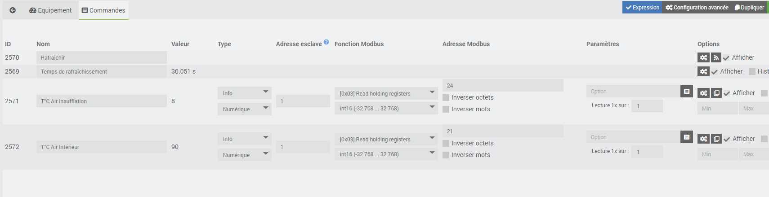Switch to the Equipement tab
Viewport: 769px width, 197px height.
tap(50, 10)
